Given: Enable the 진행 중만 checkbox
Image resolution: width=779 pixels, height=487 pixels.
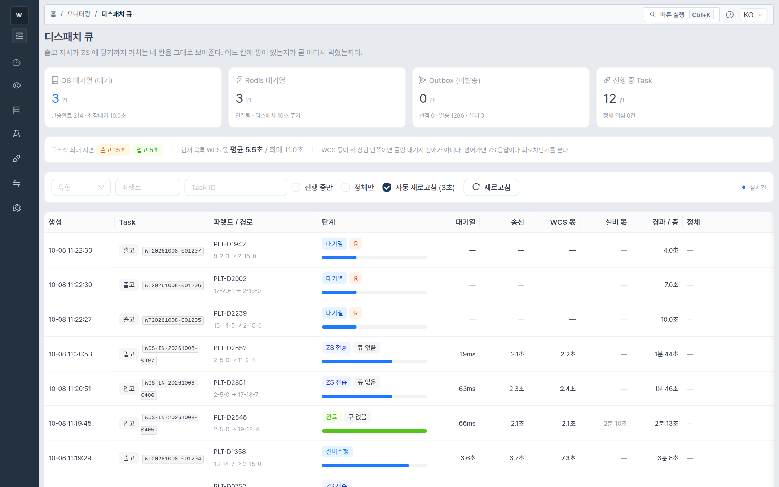Looking at the screenshot, I should 296,187.
